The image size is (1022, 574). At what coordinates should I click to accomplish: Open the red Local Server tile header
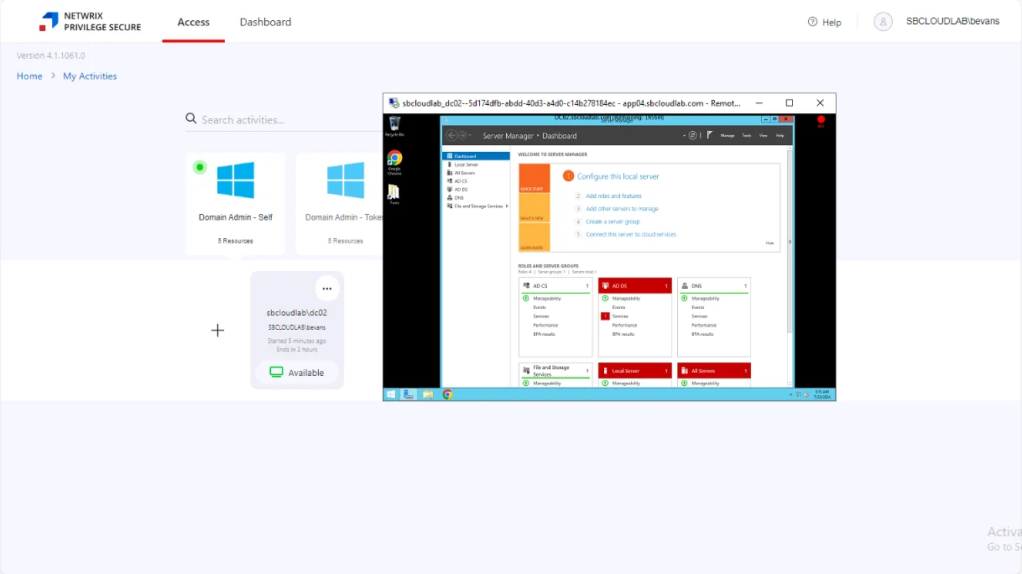pyautogui.click(x=635, y=370)
